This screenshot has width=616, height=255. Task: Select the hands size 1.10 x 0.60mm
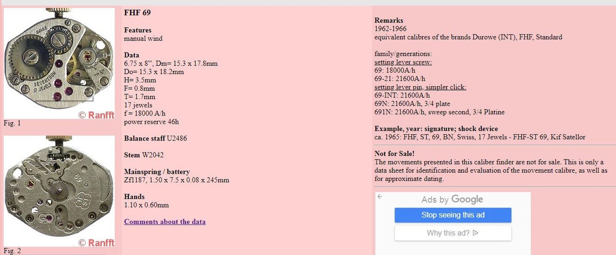[x=146, y=205]
